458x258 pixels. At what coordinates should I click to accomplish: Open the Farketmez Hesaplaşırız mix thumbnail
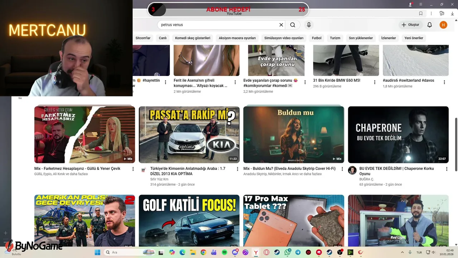(85, 135)
